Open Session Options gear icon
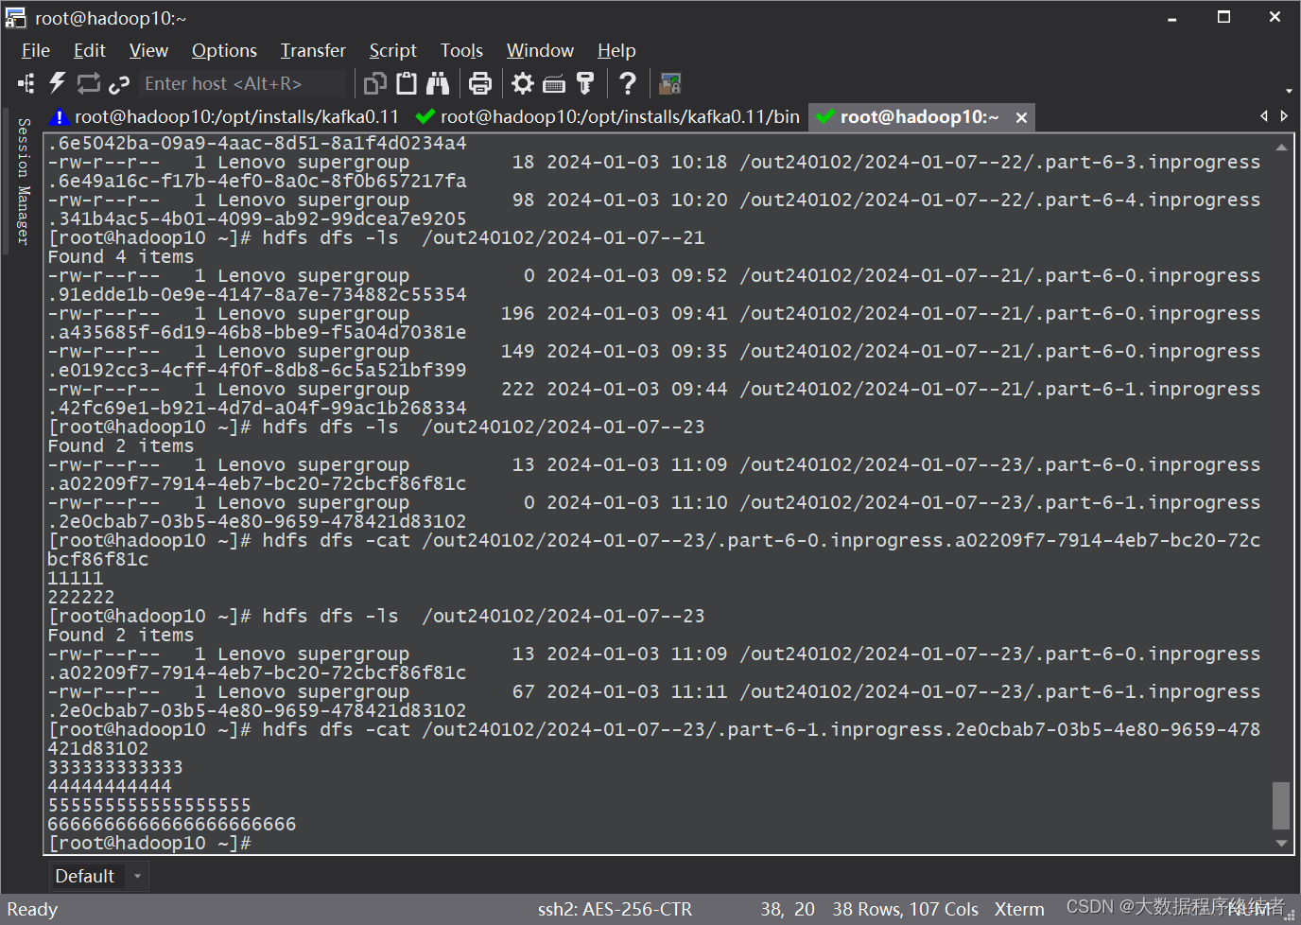 pyautogui.click(x=523, y=83)
